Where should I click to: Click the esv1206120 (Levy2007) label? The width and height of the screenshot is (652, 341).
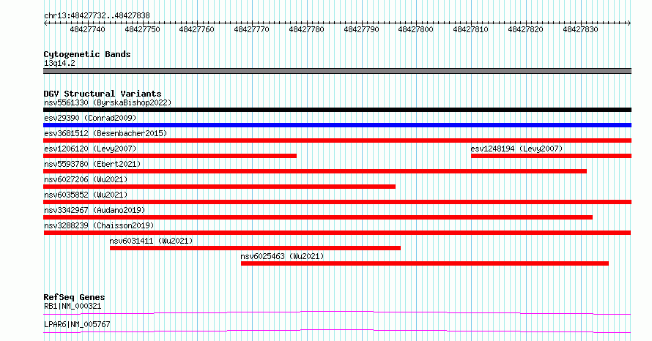pos(90,149)
